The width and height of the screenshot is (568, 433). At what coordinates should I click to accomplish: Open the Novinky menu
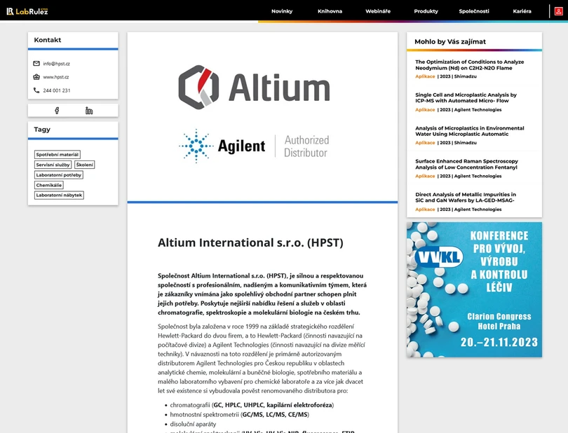click(x=282, y=11)
